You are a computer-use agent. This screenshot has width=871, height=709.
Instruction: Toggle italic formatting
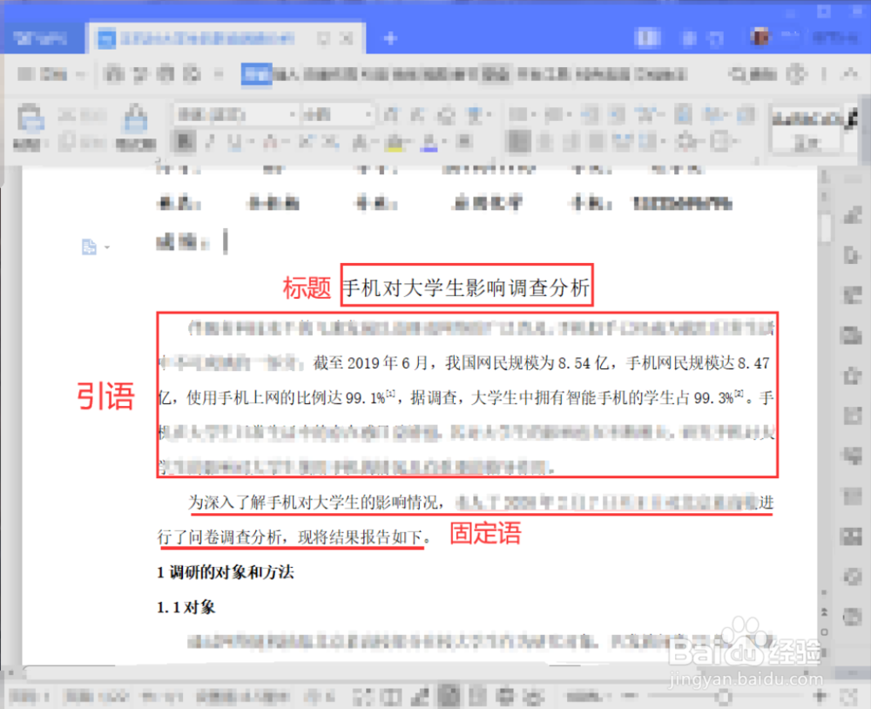[x=210, y=142]
